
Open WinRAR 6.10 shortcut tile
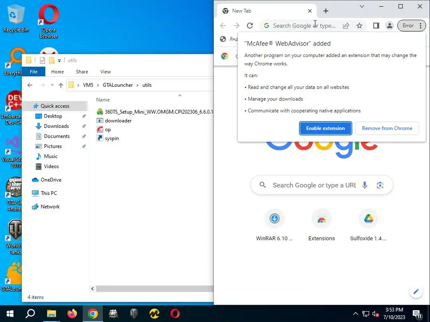tap(274, 225)
